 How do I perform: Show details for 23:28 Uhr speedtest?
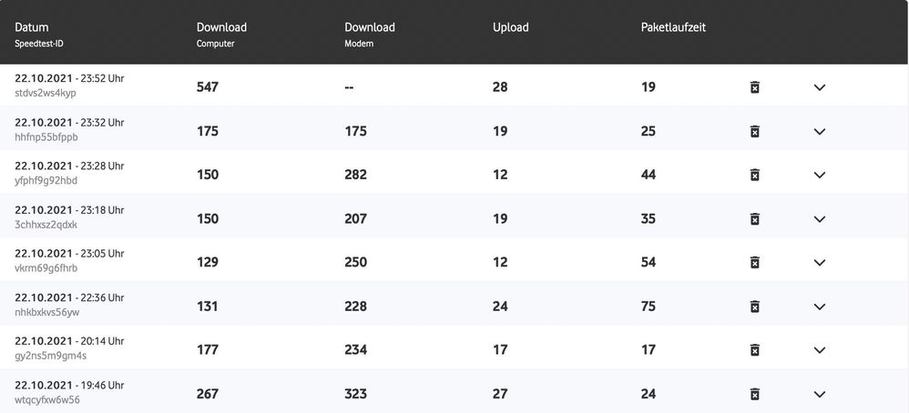[x=819, y=175]
